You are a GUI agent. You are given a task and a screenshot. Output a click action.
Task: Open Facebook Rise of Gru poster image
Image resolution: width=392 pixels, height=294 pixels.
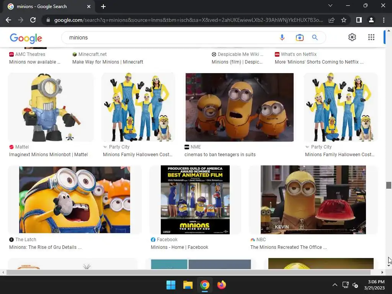195,199
